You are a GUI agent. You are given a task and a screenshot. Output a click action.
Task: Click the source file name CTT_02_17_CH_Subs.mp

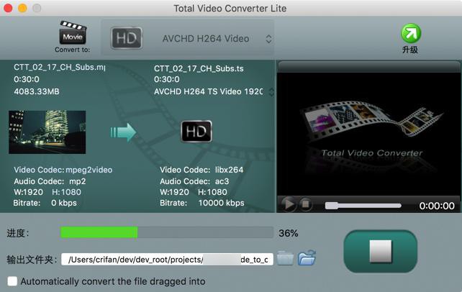(x=59, y=68)
